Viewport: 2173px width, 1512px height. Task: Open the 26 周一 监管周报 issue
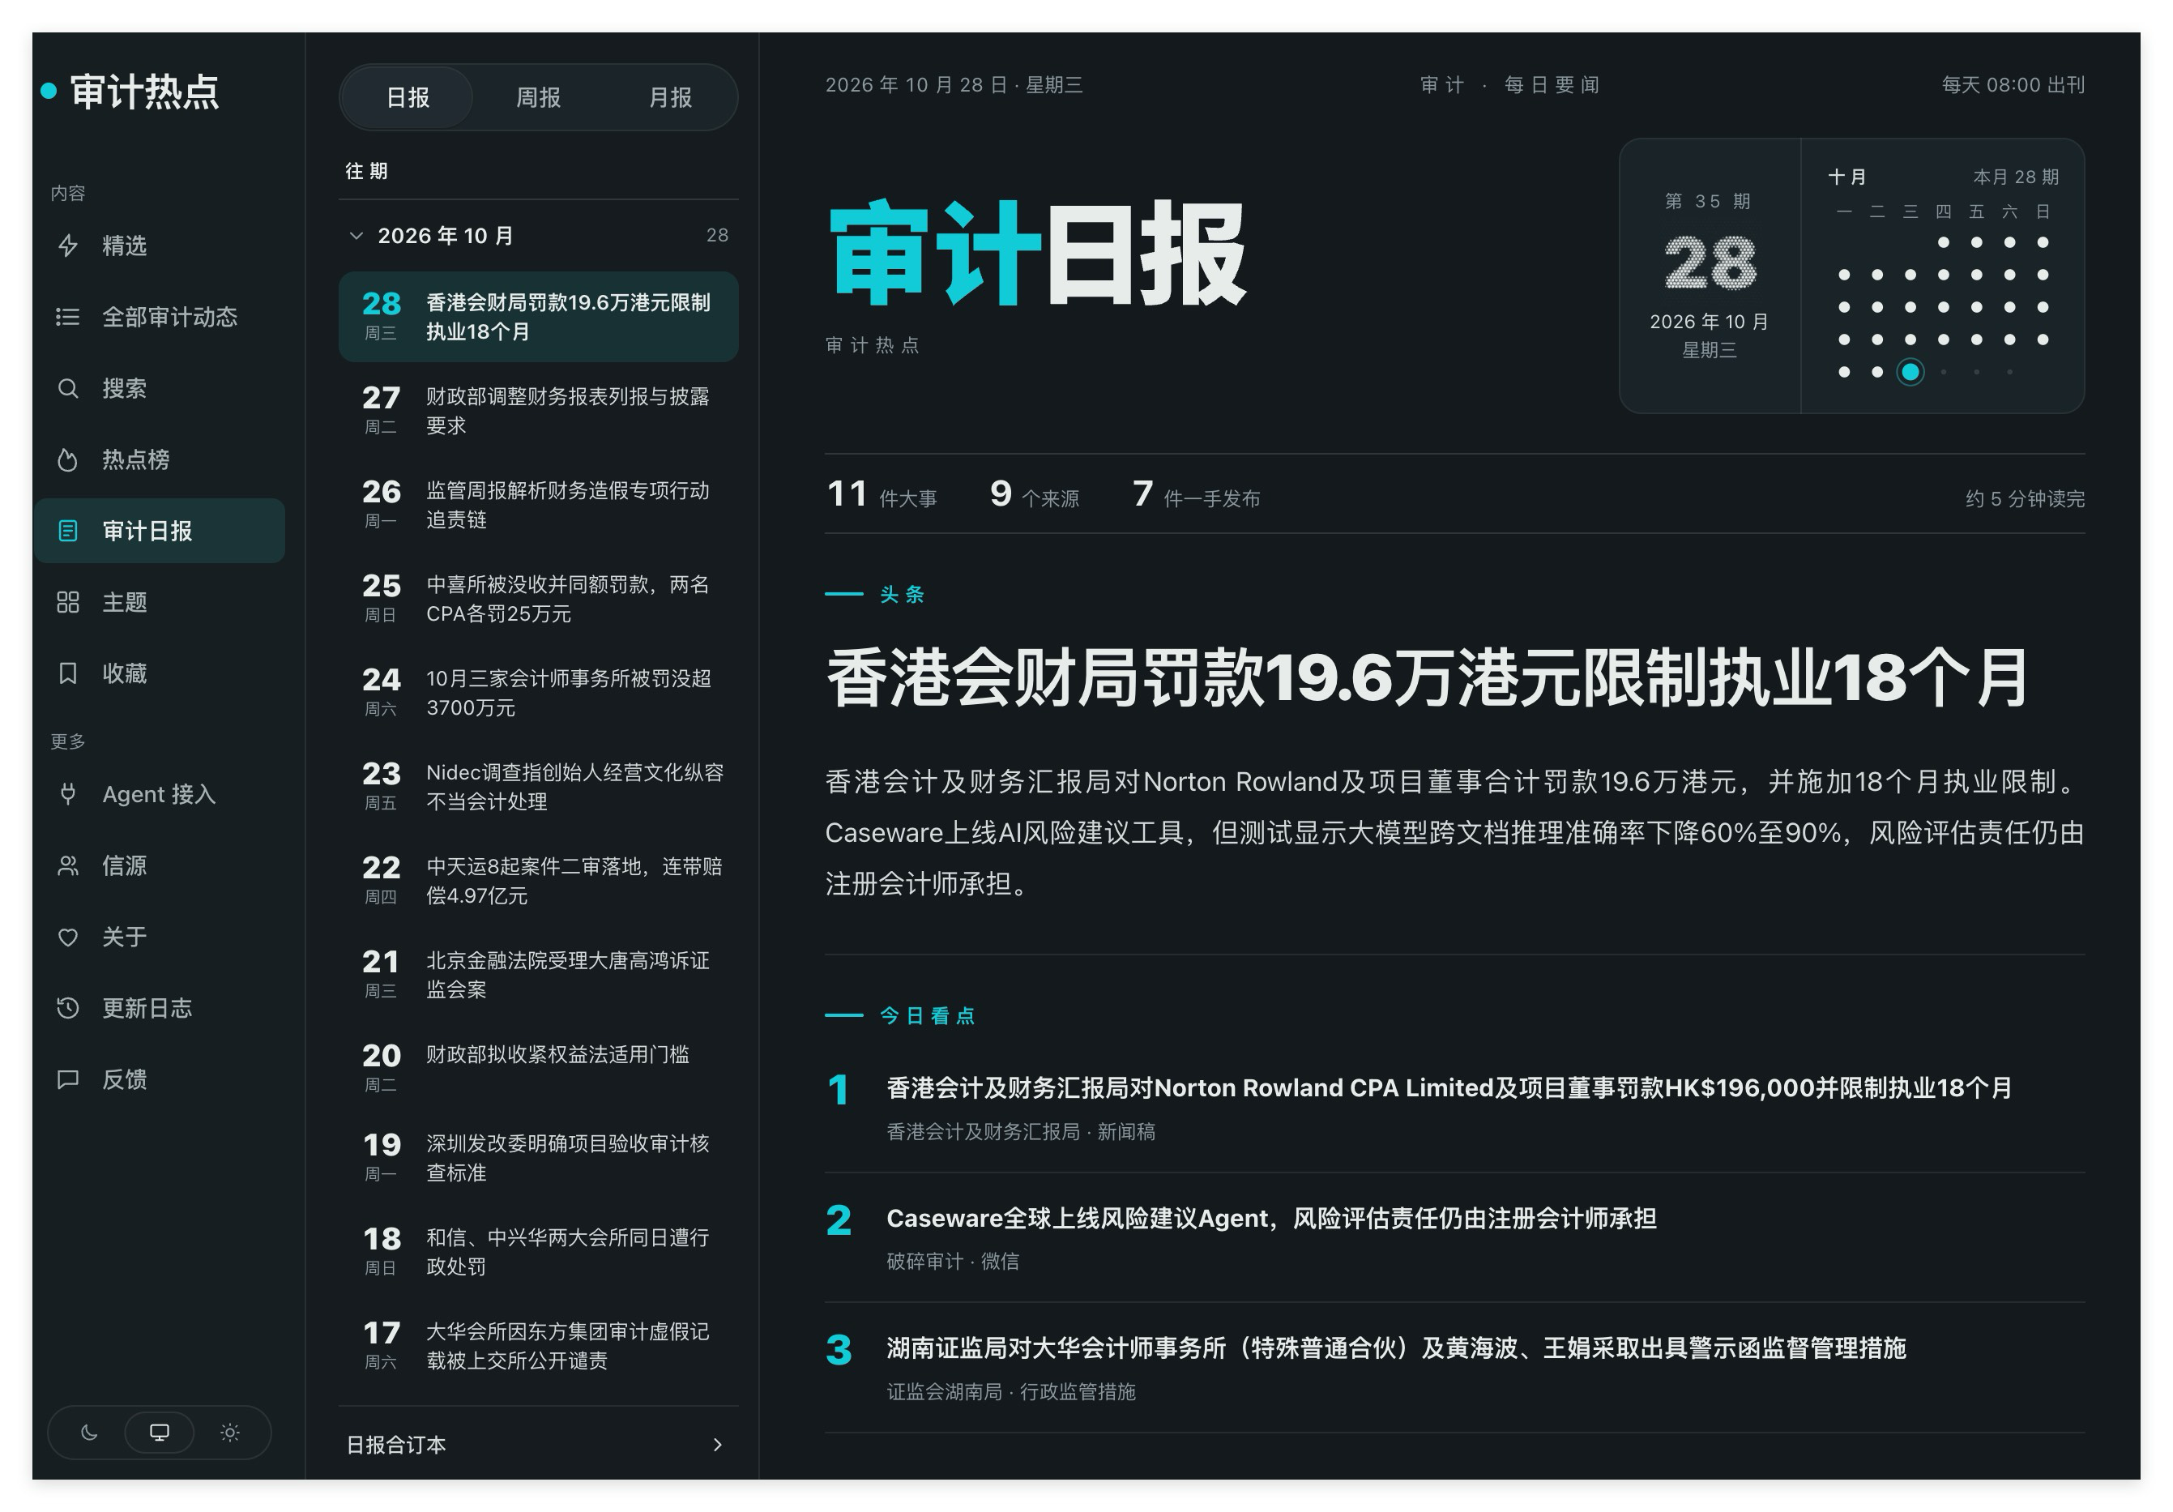click(x=539, y=505)
